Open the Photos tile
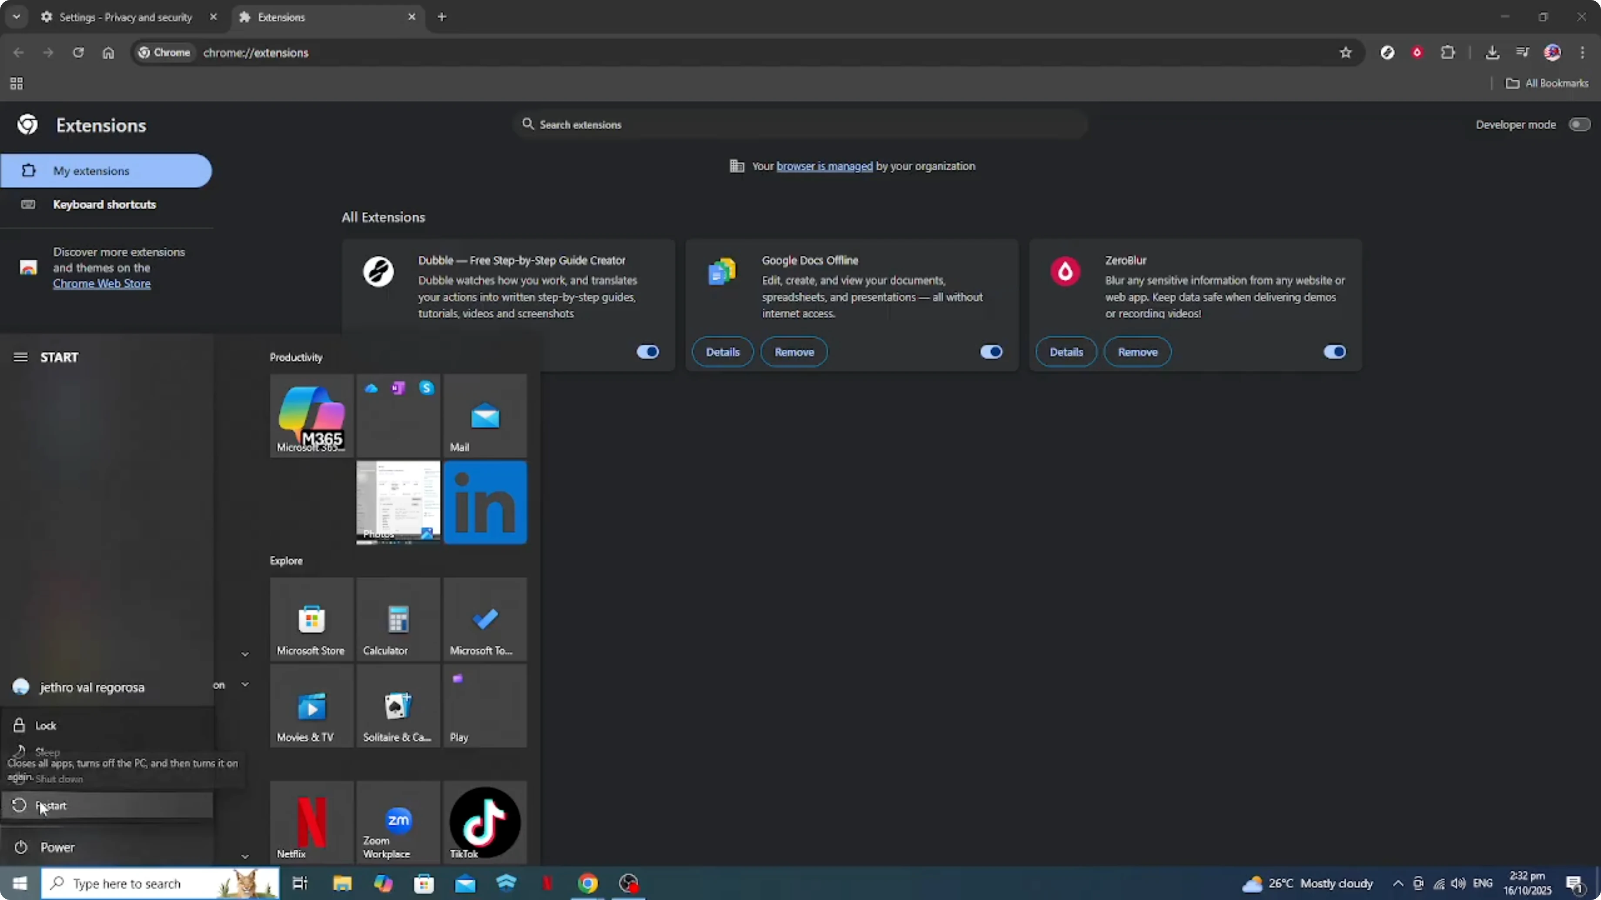The width and height of the screenshot is (1601, 900). 399,503
